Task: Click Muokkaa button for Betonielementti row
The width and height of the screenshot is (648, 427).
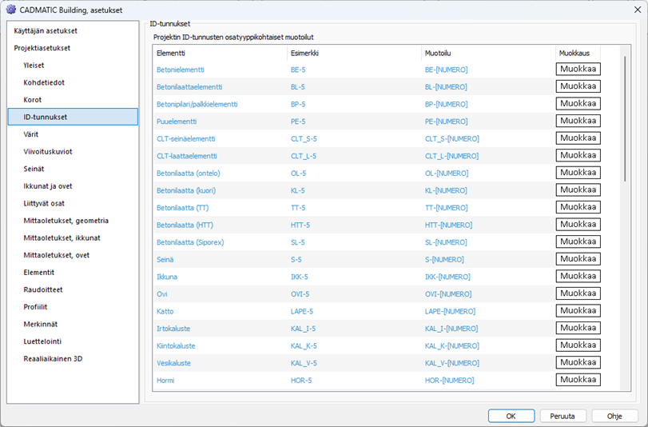Action: [578, 69]
